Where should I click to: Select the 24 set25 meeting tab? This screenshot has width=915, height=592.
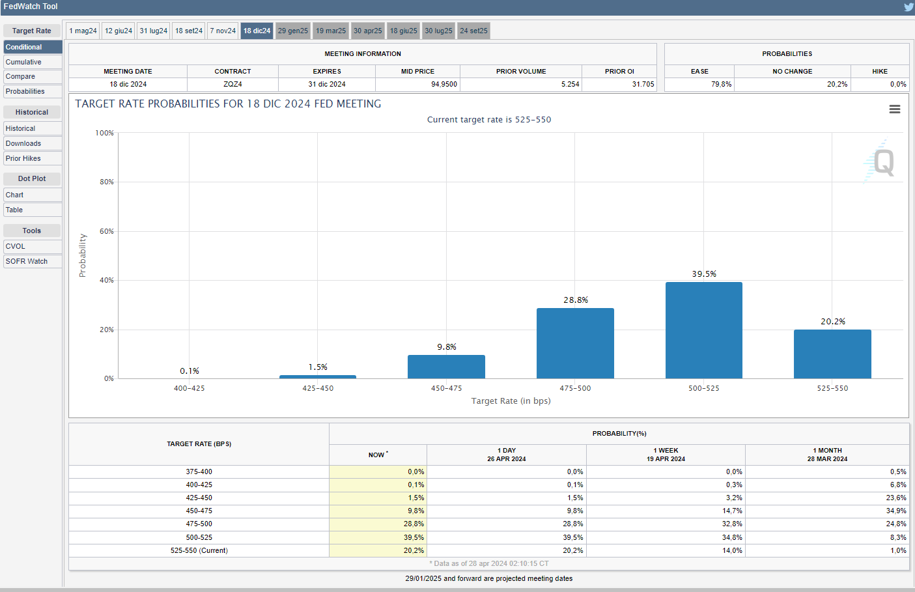473,31
